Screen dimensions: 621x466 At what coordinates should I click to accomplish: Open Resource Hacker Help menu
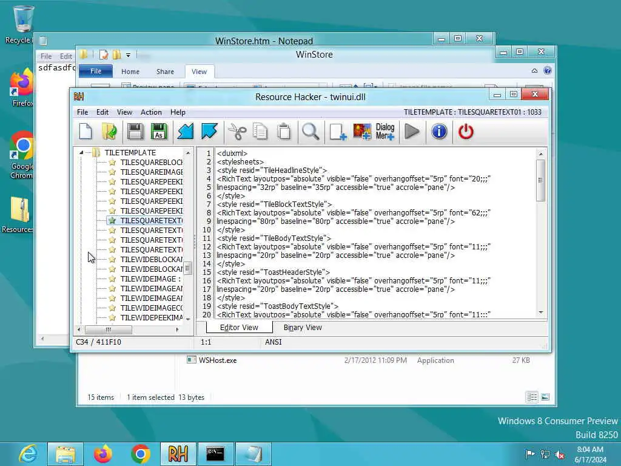coord(178,112)
